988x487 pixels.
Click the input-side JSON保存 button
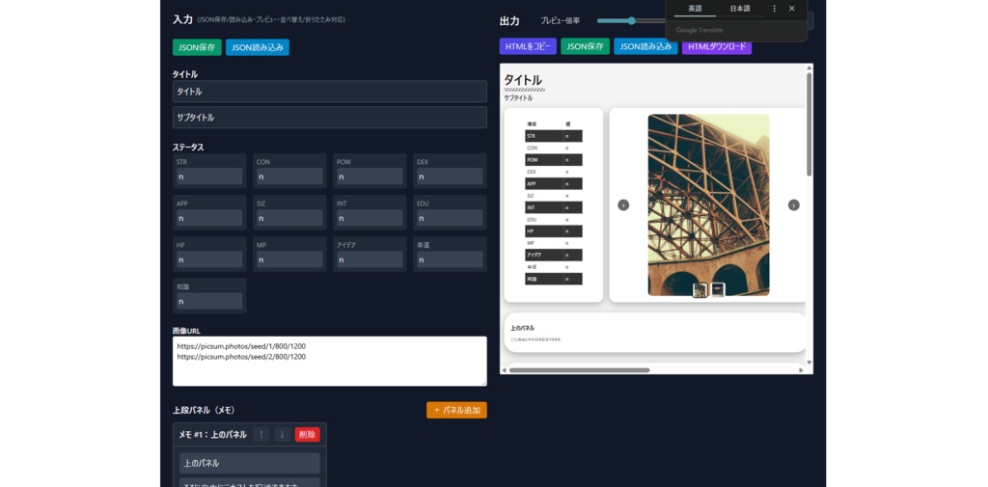tap(197, 47)
